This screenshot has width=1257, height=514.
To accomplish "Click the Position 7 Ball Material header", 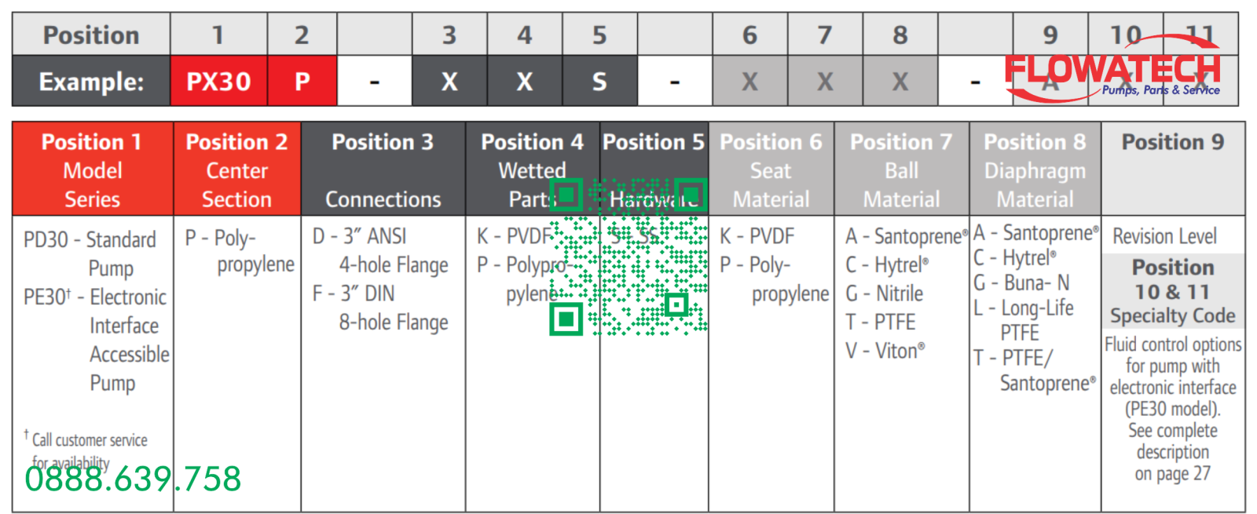I will 902,170.
